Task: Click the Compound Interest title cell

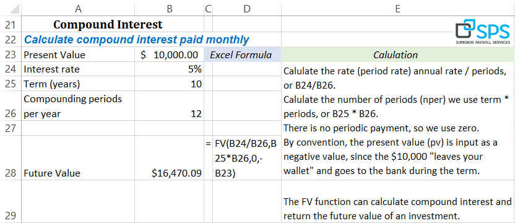Action: point(108,24)
